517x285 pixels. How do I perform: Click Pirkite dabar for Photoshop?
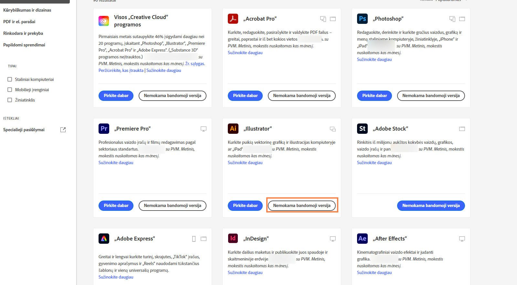click(375, 95)
